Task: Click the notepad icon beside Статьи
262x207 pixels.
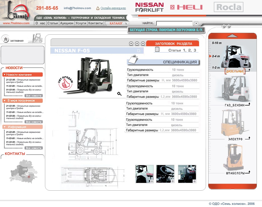Action: click(158, 49)
